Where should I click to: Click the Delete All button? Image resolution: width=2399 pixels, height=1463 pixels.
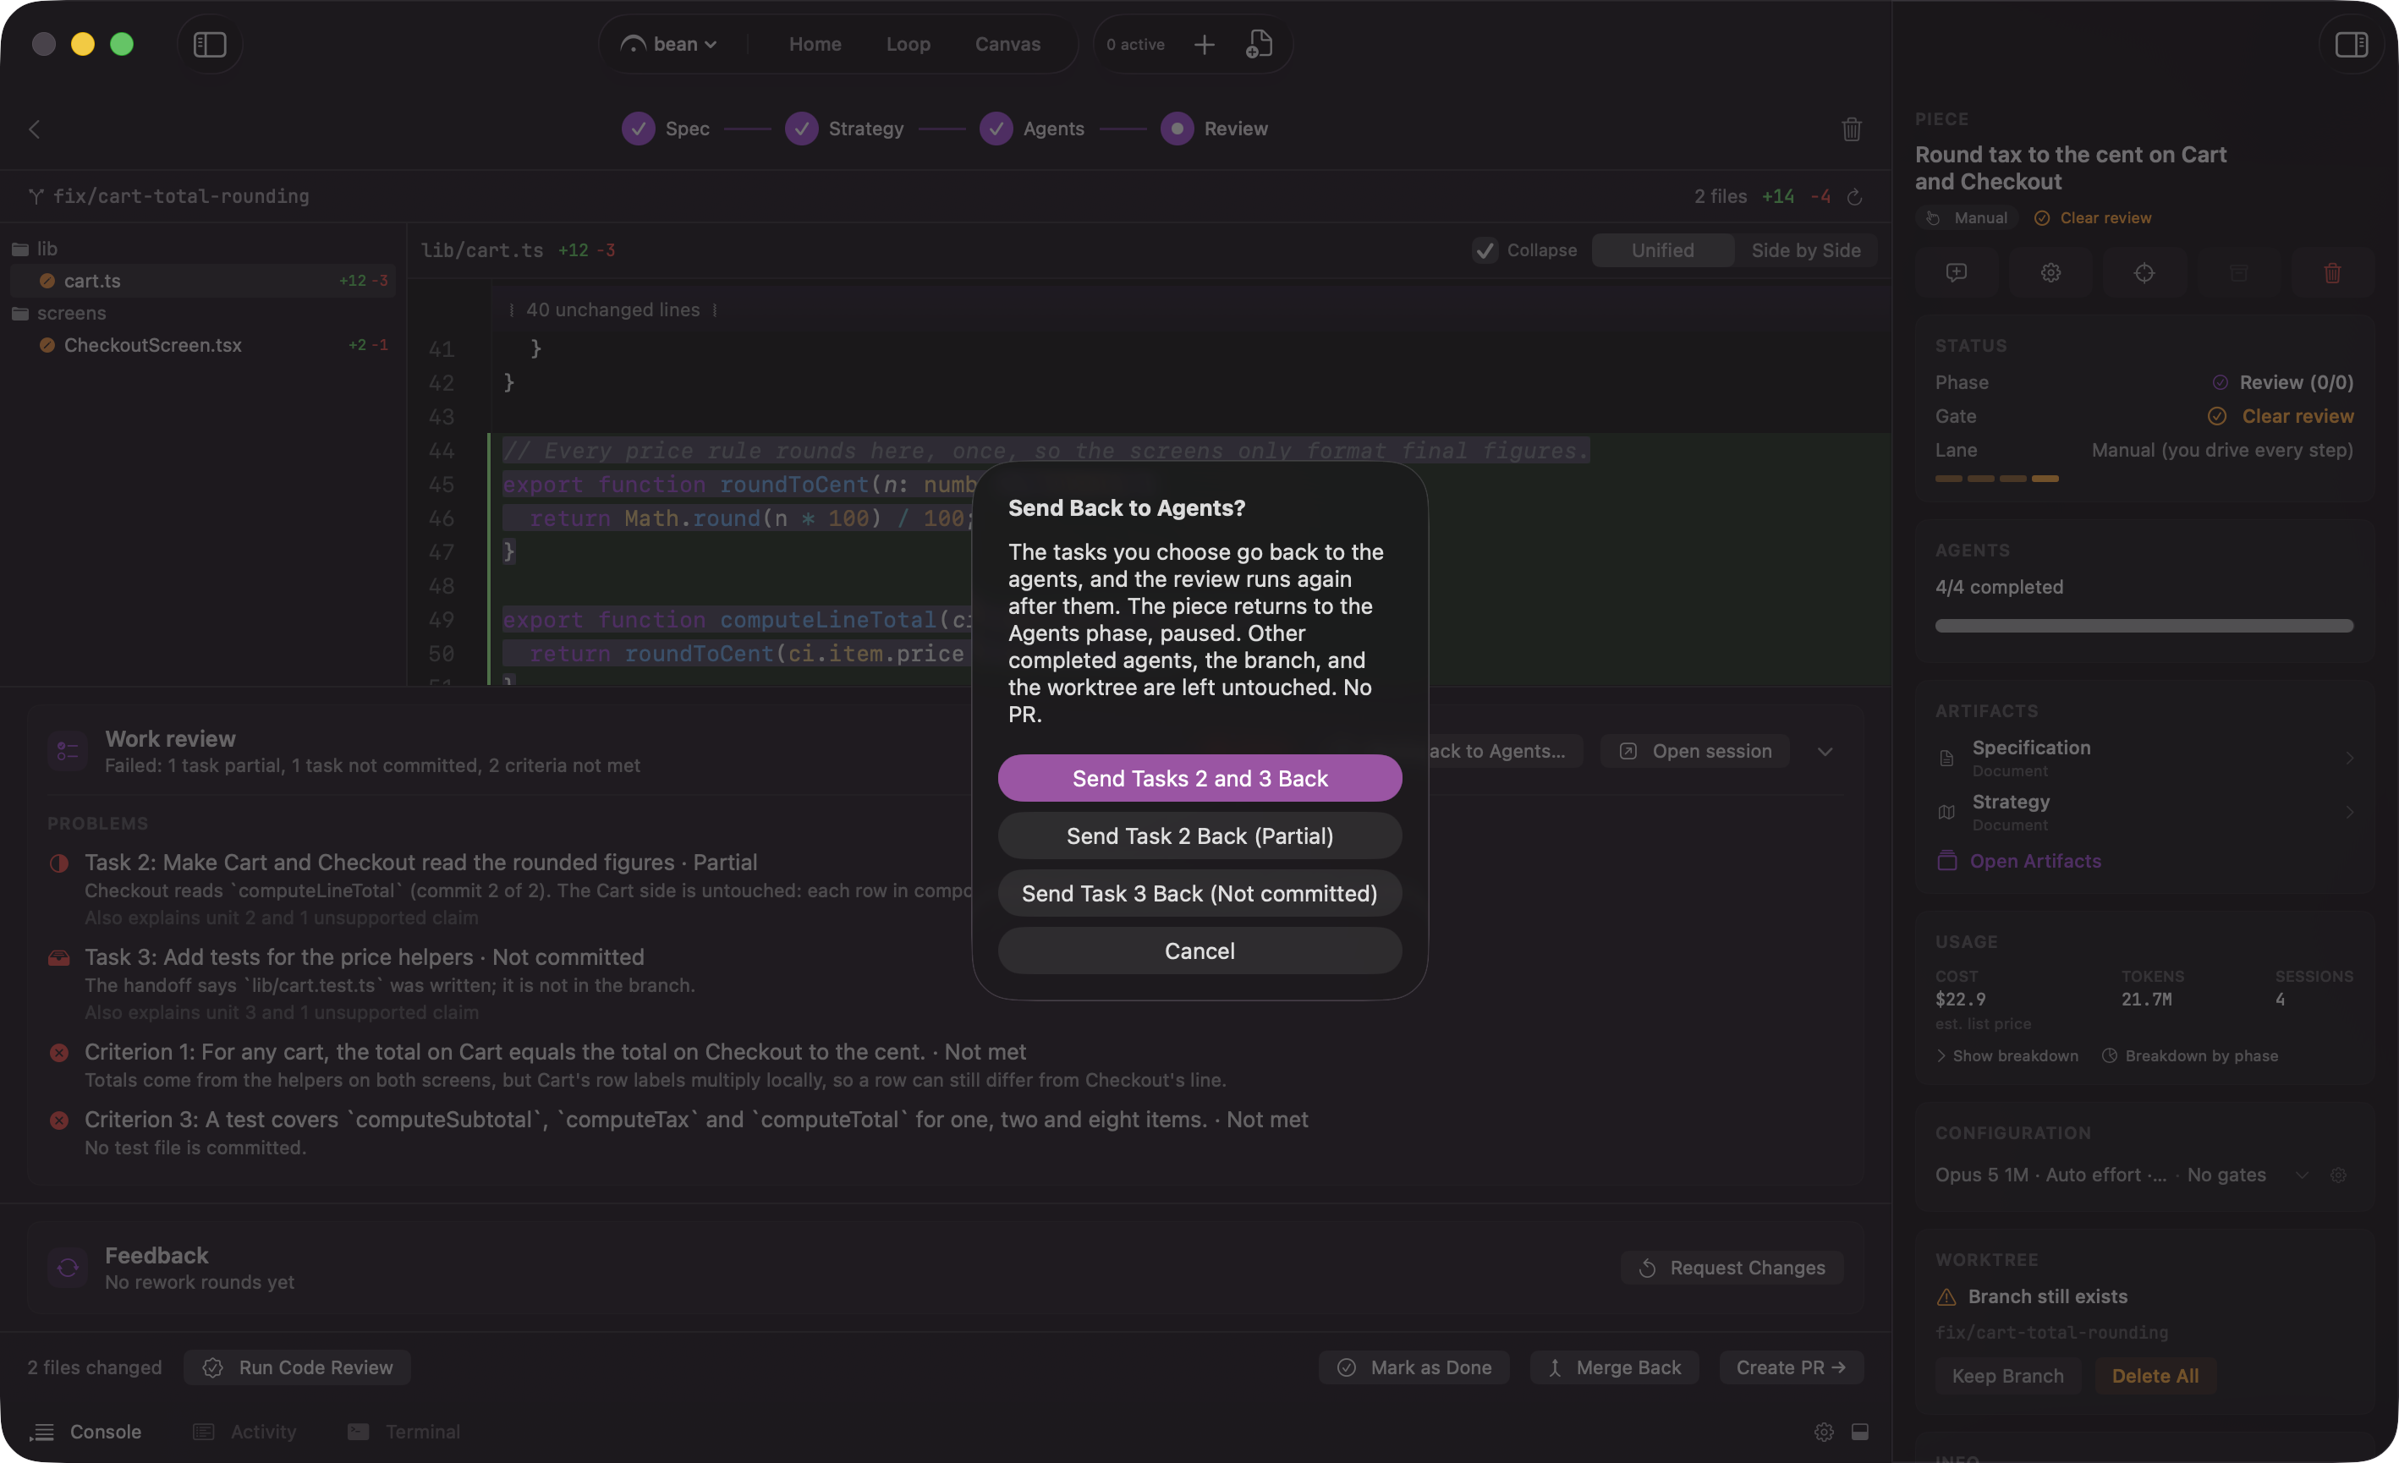click(x=2155, y=1375)
